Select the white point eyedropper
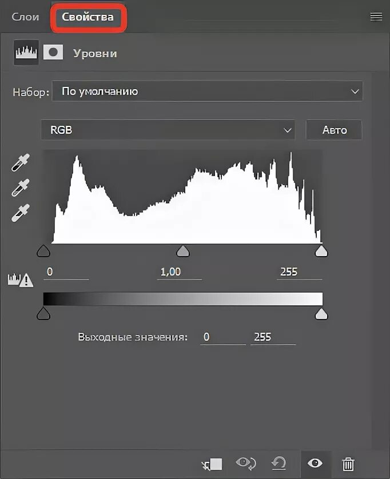The image size is (390, 479). click(x=20, y=211)
